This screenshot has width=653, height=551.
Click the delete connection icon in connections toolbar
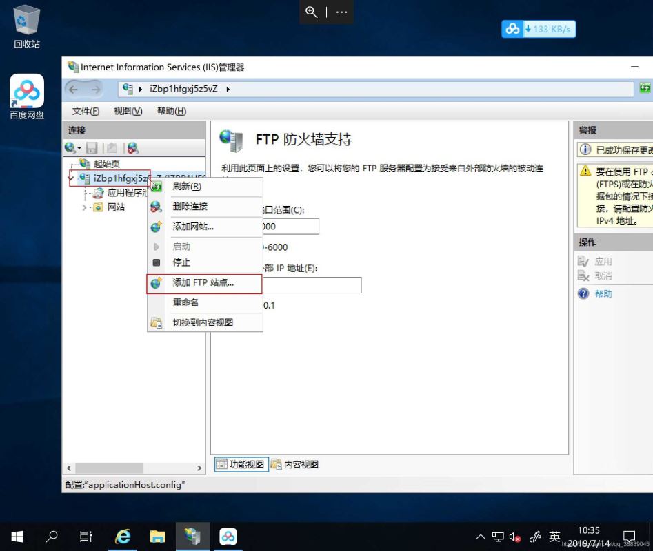(133, 147)
